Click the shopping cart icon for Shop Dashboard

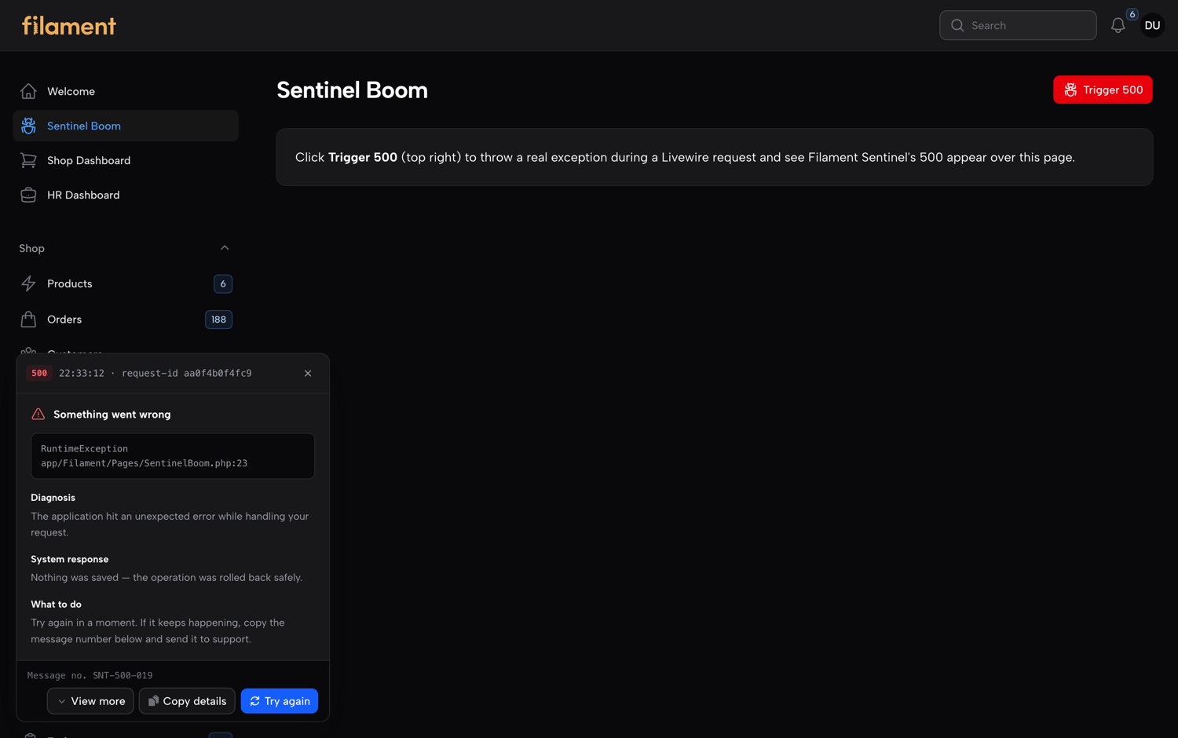pyautogui.click(x=28, y=160)
